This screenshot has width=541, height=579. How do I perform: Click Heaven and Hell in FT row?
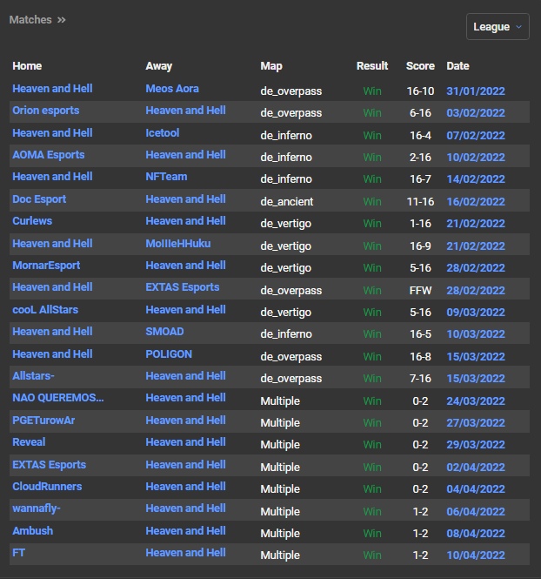click(185, 552)
